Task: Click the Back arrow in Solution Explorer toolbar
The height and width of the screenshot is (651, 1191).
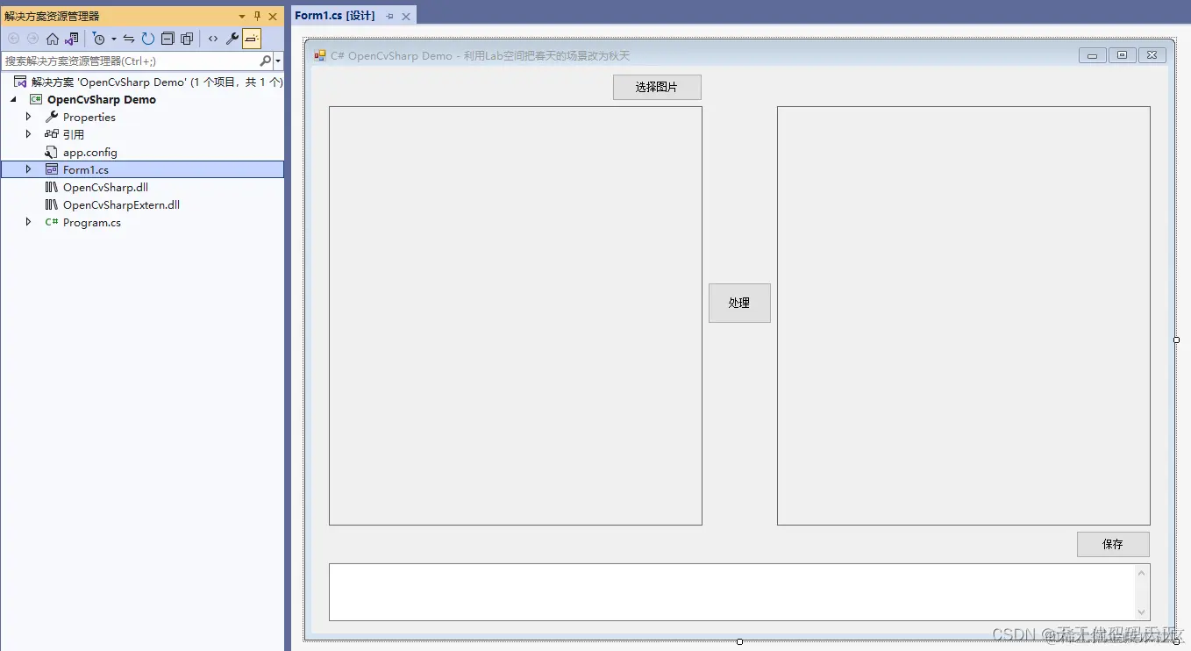Action: click(x=13, y=39)
